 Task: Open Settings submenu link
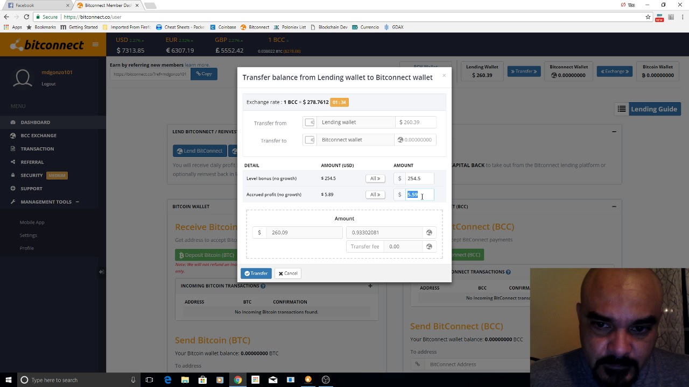click(x=28, y=235)
